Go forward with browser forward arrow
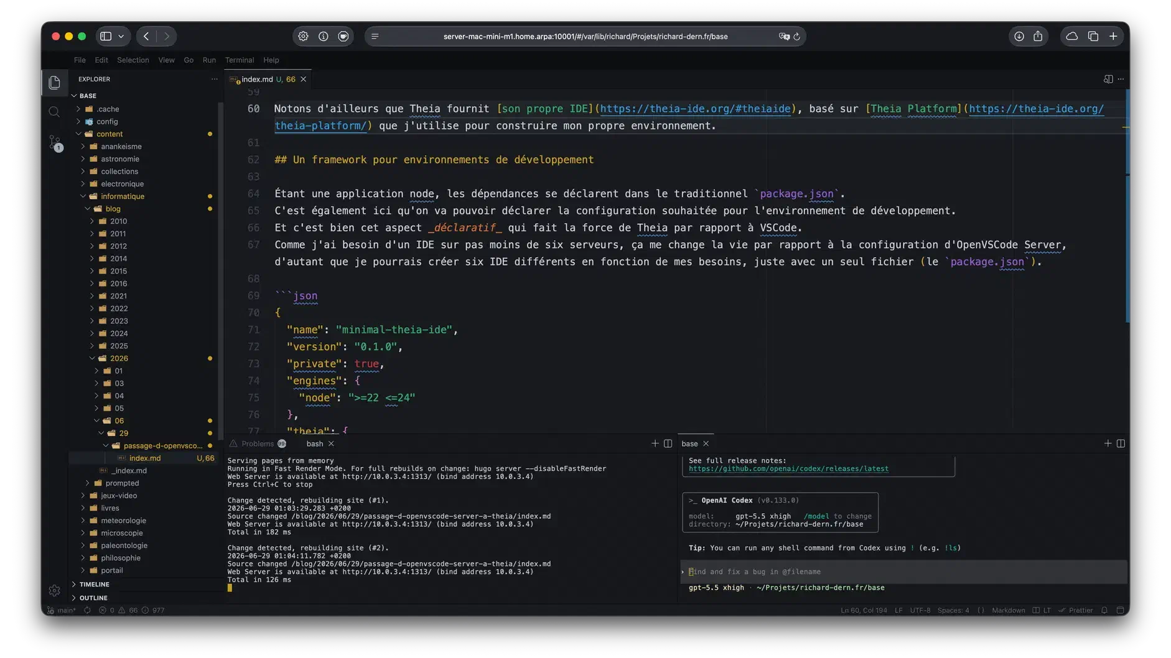The image size is (1171, 658). 166,36
